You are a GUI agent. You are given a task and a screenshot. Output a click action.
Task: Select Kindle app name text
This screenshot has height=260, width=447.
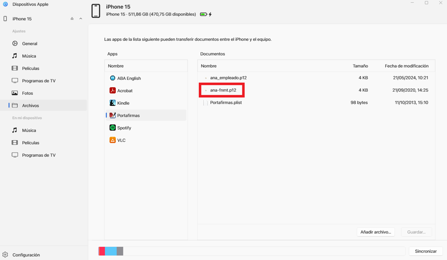pyautogui.click(x=123, y=103)
